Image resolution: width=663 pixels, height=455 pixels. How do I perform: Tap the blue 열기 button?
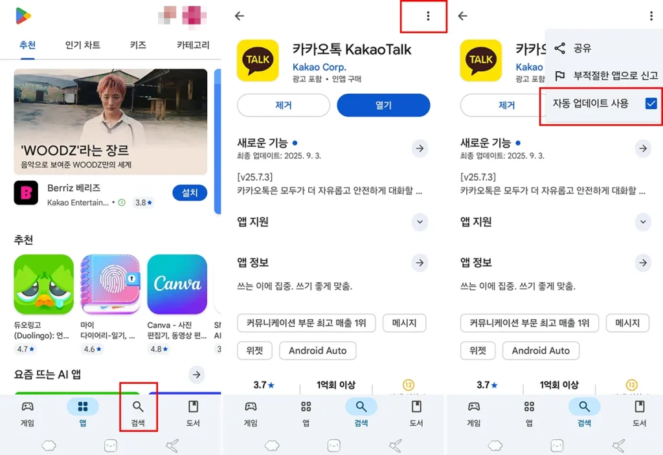(383, 105)
